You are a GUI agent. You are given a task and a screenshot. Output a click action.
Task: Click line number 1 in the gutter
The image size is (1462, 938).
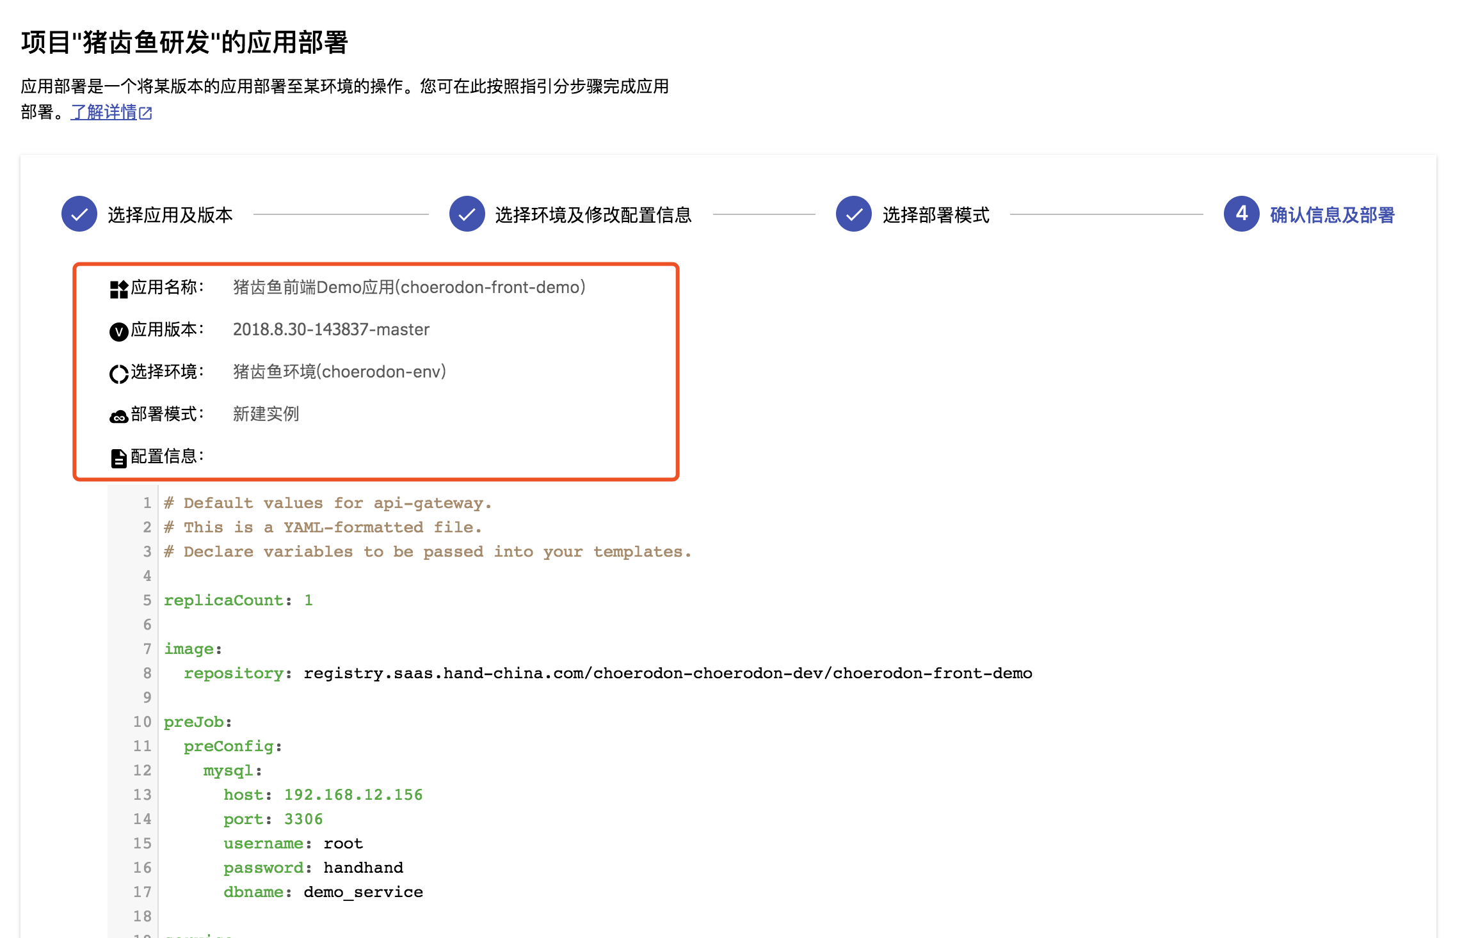coord(147,503)
